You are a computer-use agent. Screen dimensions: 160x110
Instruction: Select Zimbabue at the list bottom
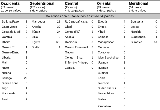click(104, 106)
